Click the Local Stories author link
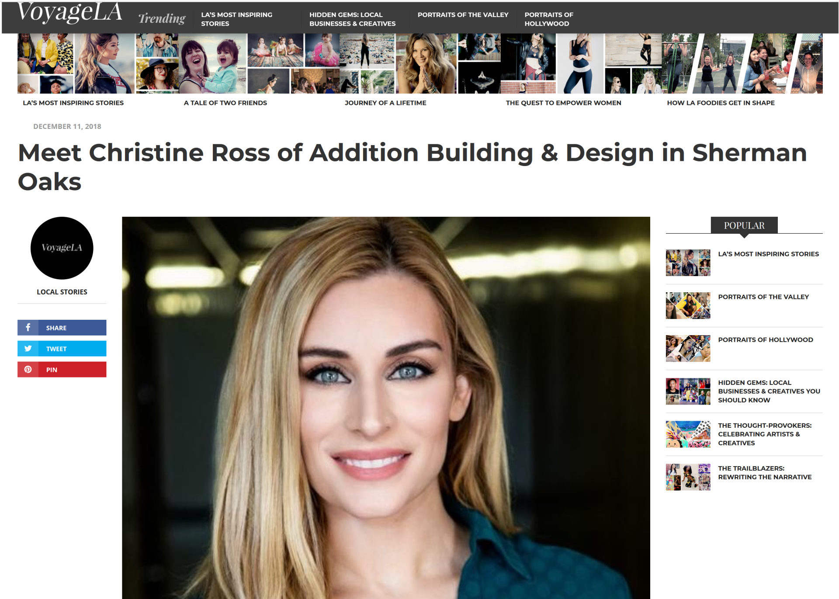The width and height of the screenshot is (839, 599). [62, 291]
